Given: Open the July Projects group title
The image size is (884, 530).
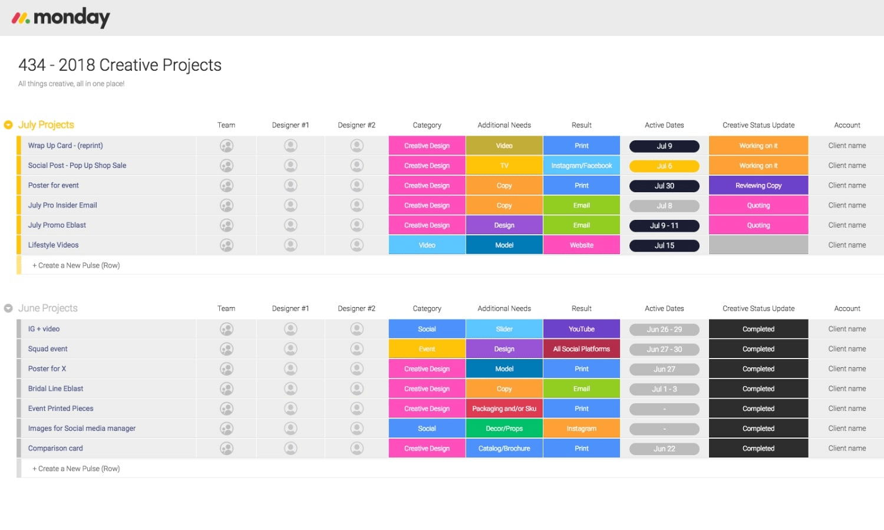Looking at the screenshot, I should [46, 125].
